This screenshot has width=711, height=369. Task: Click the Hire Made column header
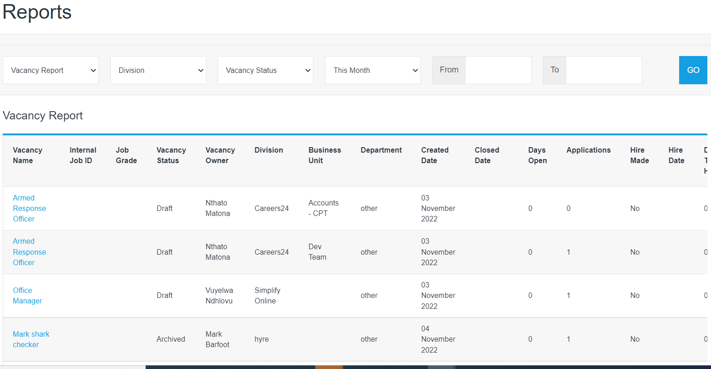(x=639, y=155)
